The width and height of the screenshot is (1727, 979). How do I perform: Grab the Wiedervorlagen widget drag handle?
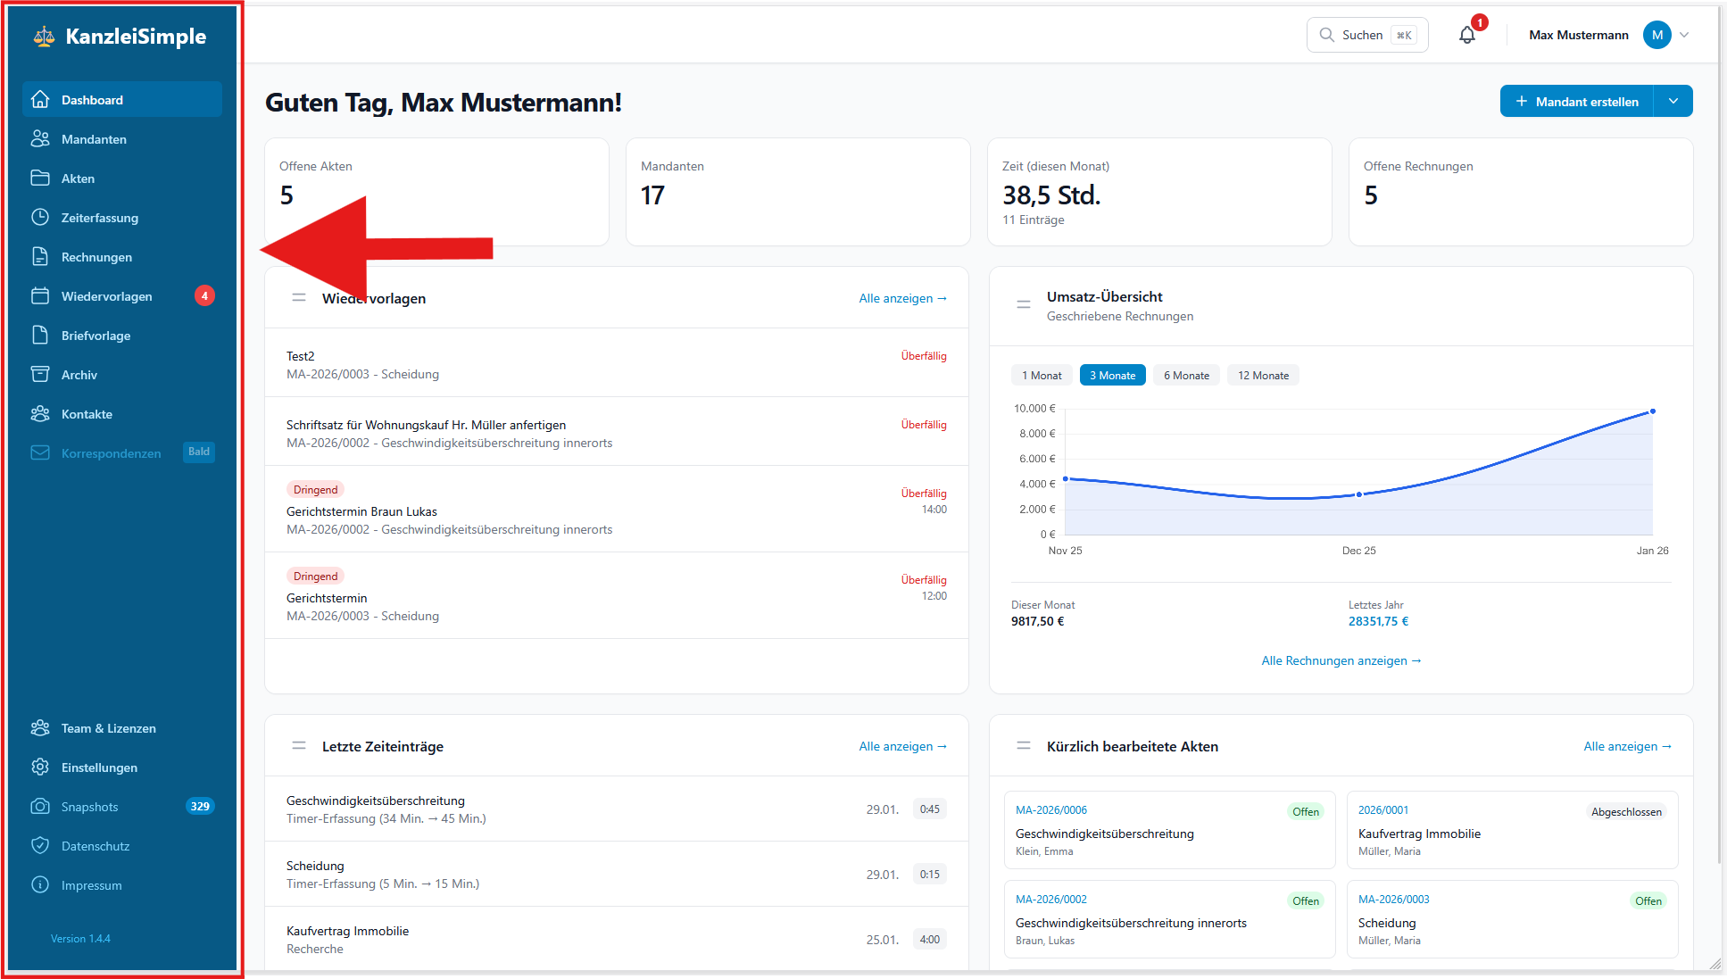[299, 297]
